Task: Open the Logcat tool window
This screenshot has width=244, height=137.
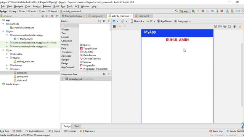Action: tap(55, 131)
